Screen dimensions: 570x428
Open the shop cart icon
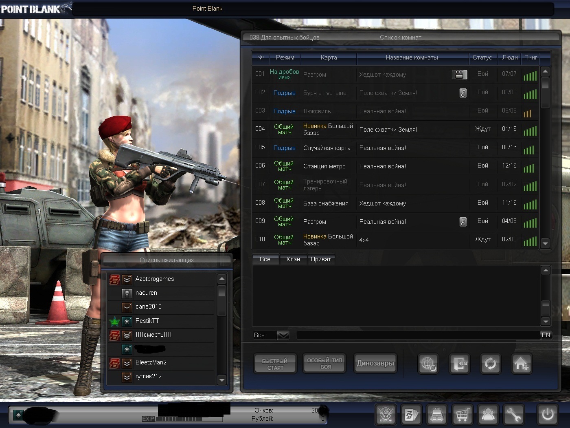(x=462, y=415)
